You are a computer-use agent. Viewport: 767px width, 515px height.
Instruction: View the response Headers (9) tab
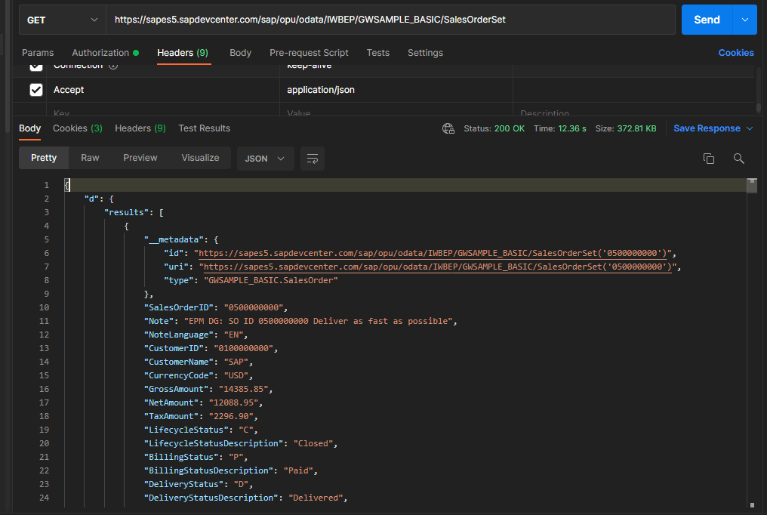[x=140, y=128]
